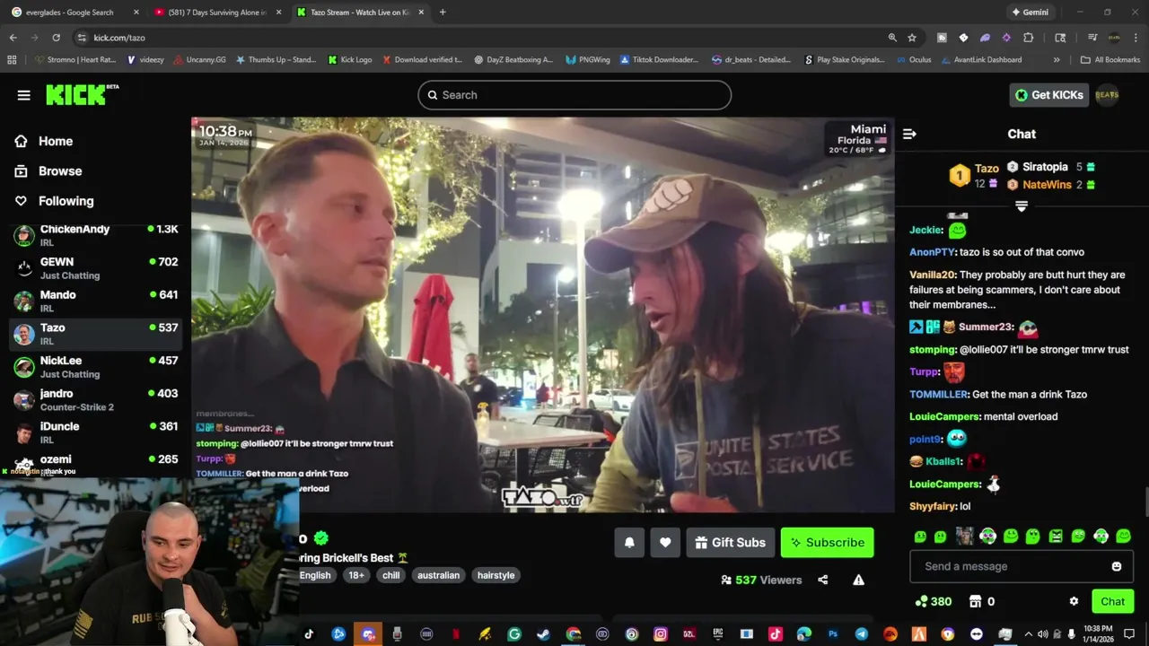Screen dimensions: 1149x646
Task: Follow the channel with the heart icon
Action: (x=665, y=543)
